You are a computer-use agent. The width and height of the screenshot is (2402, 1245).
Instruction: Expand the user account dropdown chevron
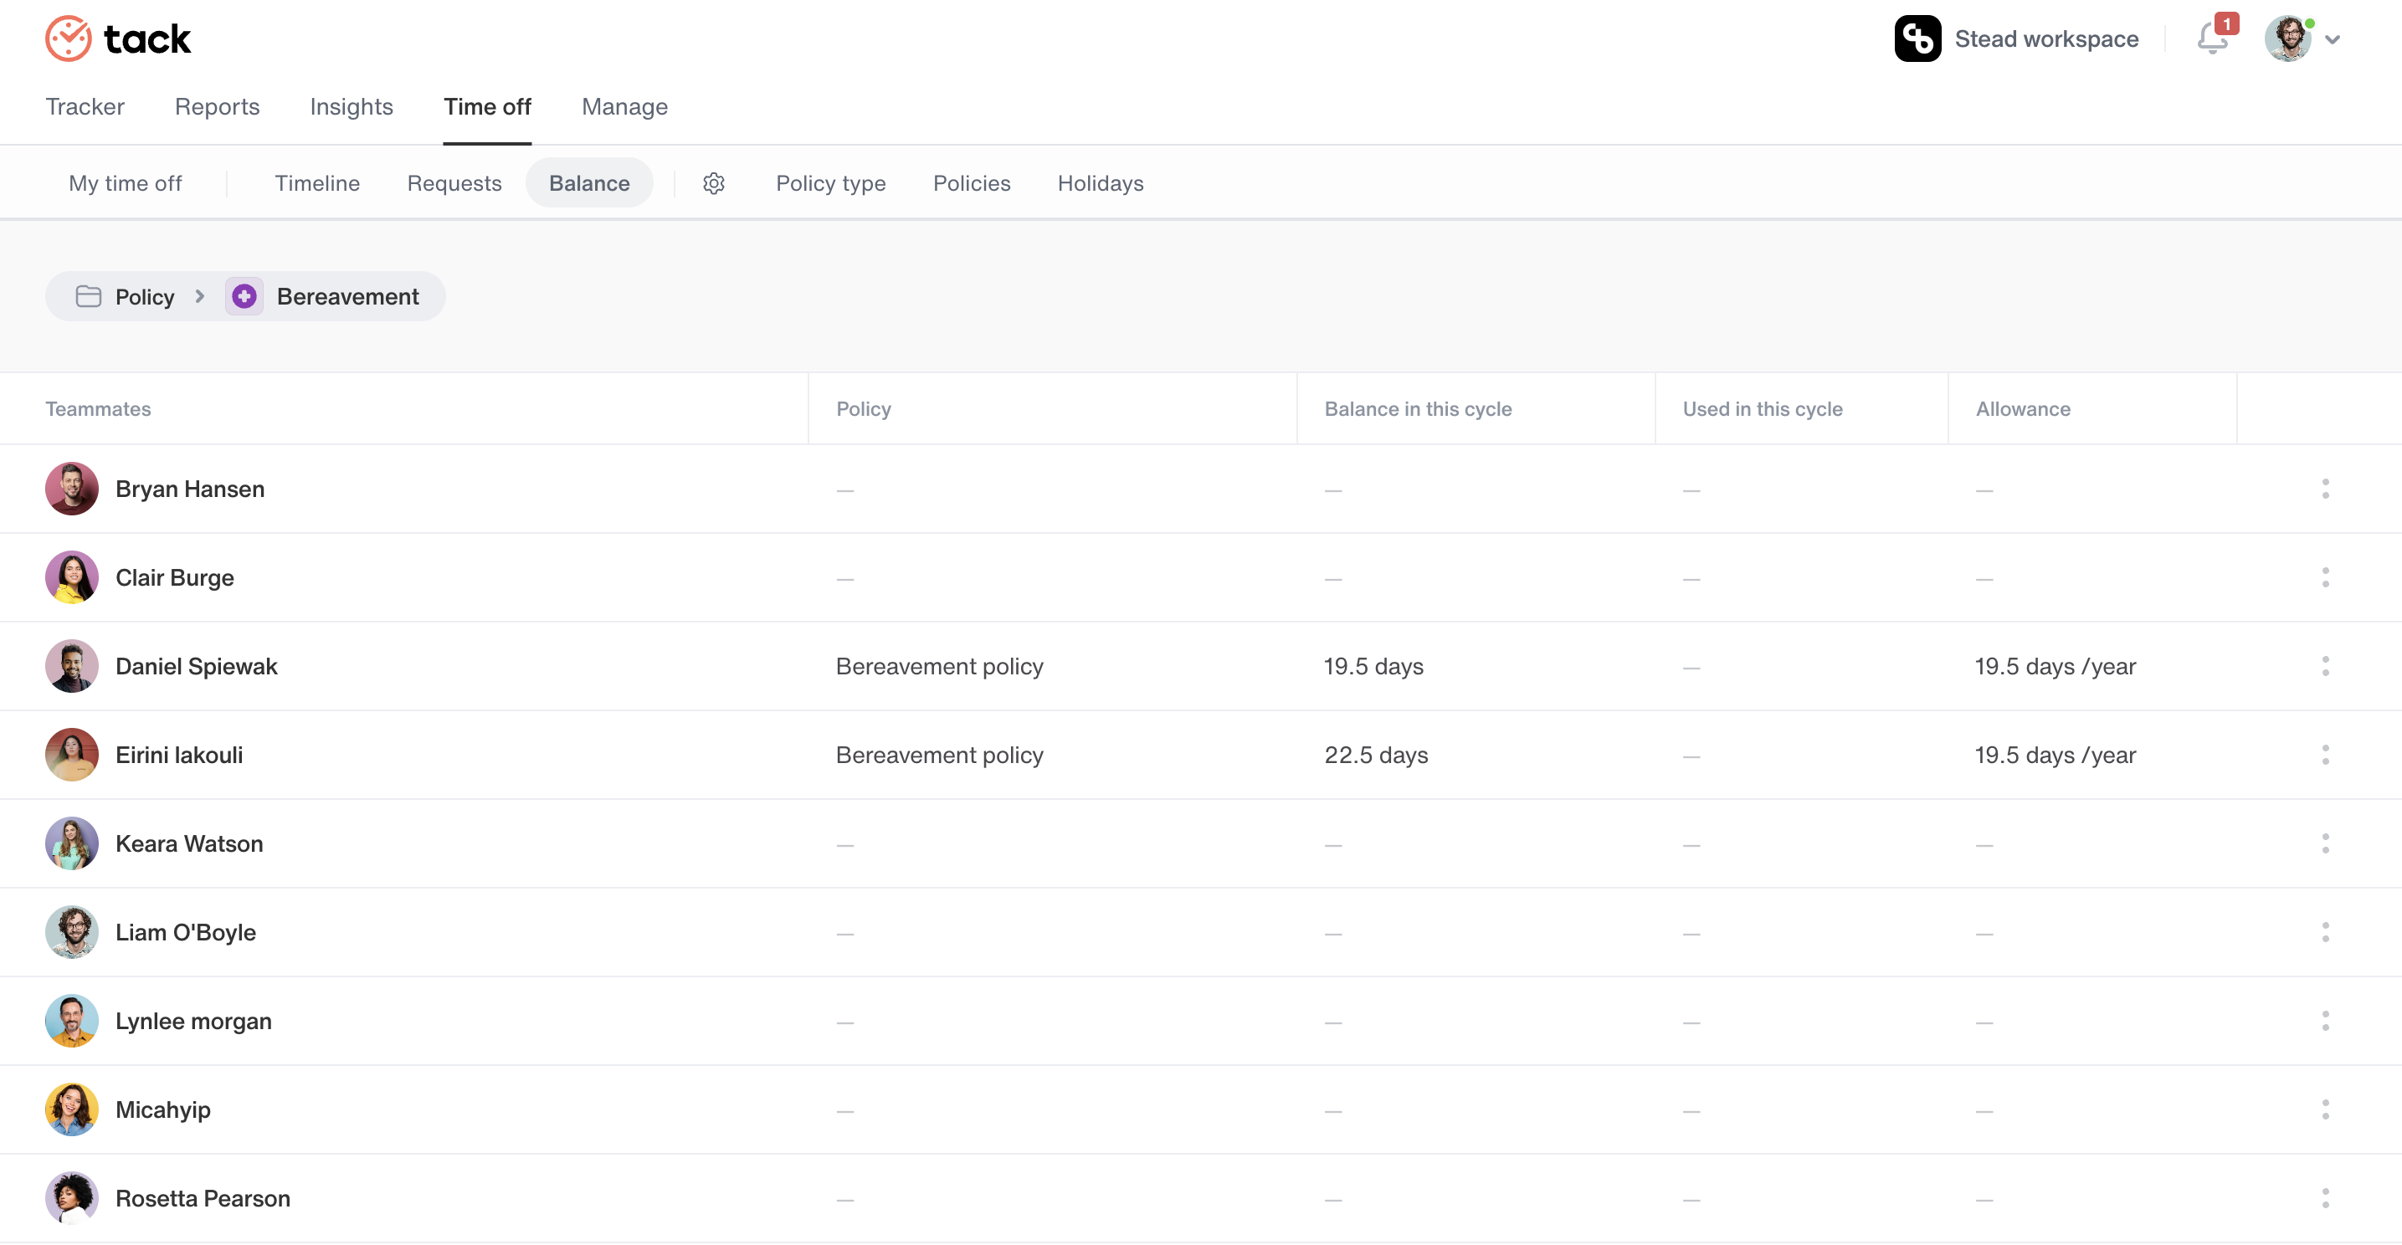point(2332,39)
